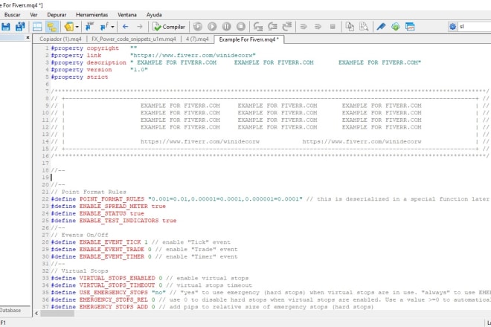The image size is (491, 327).
Task: Click POINT_FORMAT_RULES define on line 22
Action: pos(112,199)
